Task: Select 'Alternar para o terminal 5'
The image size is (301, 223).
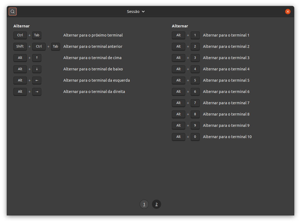Action: coord(226,80)
